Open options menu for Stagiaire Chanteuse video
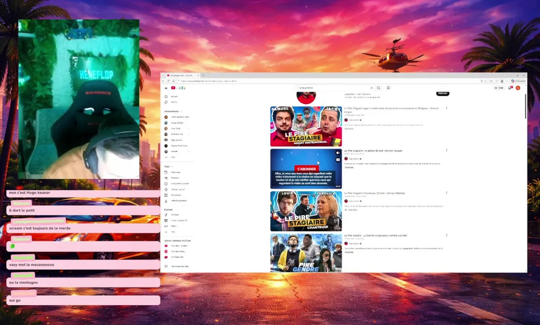Image resolution: width=540 pixels, height=325 pixels. coord(447,193)
